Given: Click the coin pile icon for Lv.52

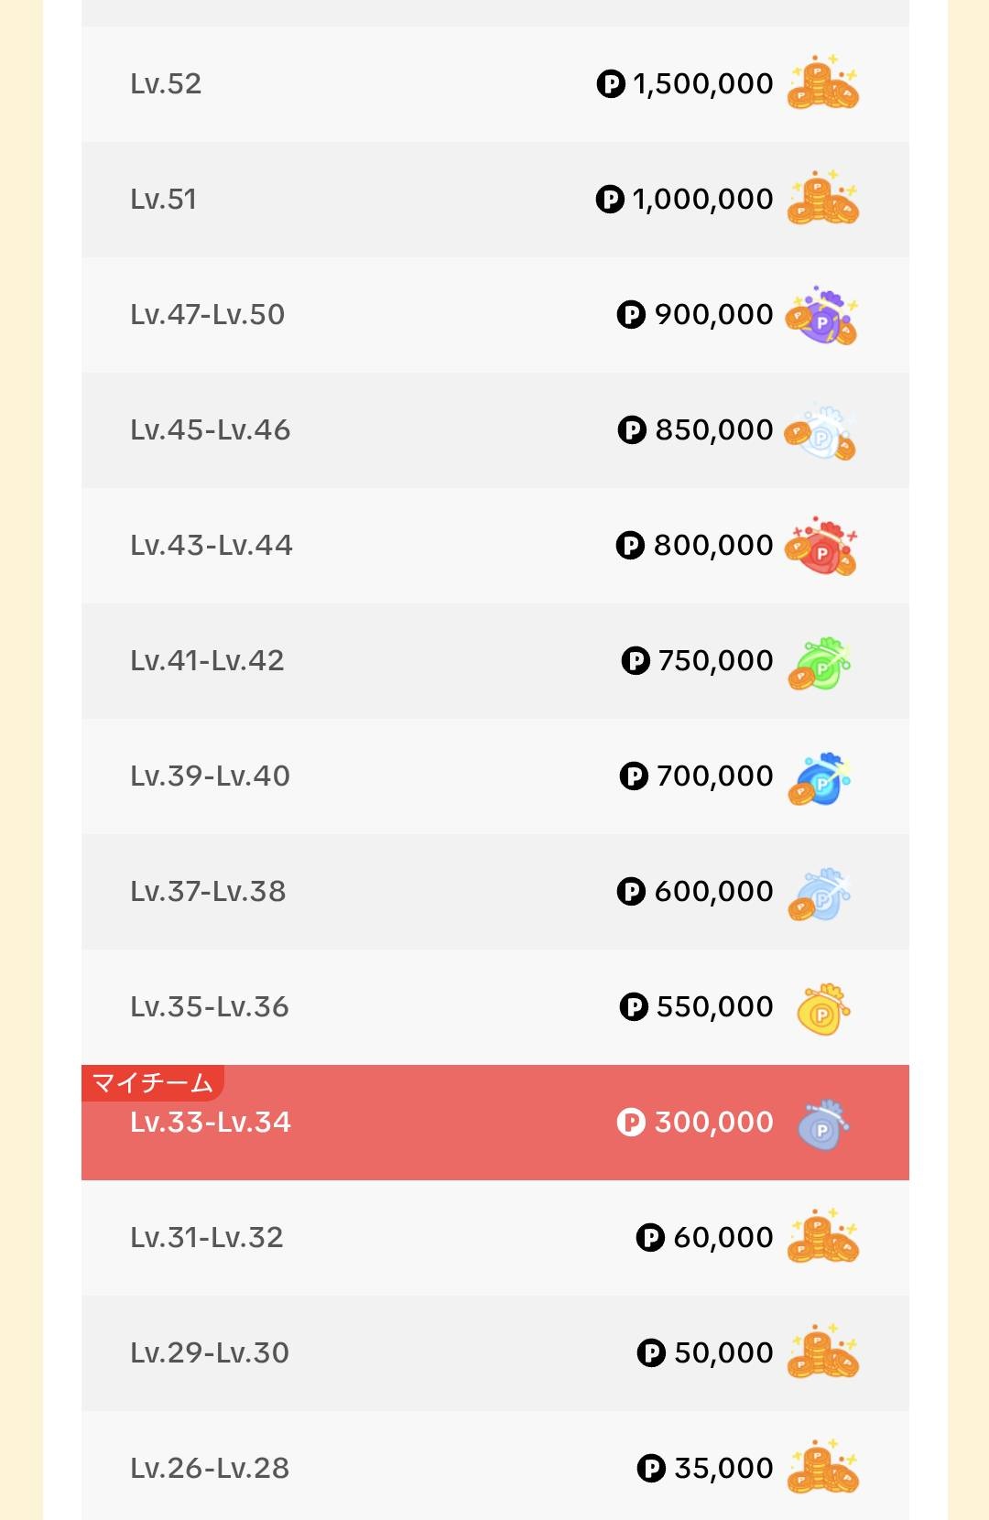Looking at the screenshot, I should coord(822,83).
